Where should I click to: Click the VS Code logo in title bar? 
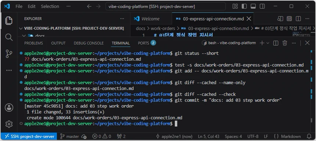[7, 7]
